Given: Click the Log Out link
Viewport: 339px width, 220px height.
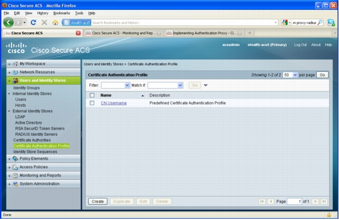Looking at the screenshot, I should click(300, 45).
